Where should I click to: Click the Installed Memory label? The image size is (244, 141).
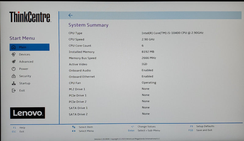coord(82,52)
